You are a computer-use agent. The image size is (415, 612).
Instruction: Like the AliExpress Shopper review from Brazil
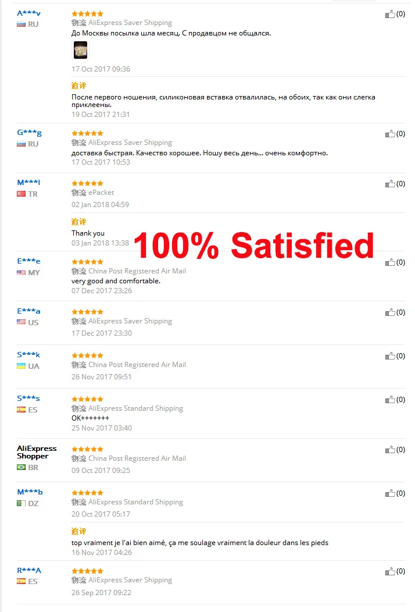[x=390, y=450]
